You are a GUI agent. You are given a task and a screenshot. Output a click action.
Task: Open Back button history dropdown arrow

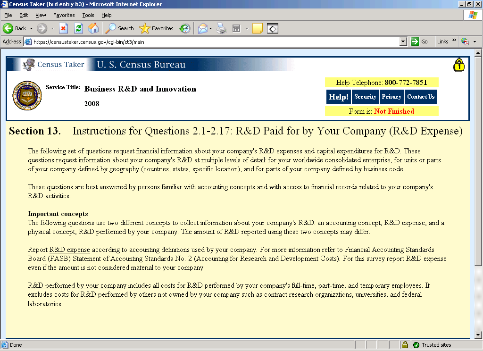coord(31,28)
